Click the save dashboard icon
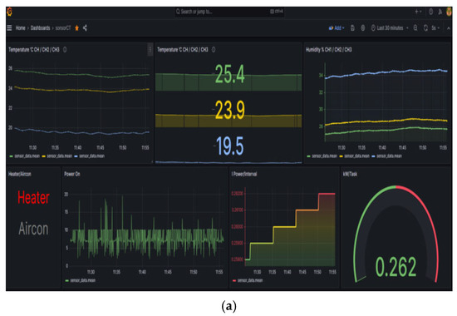This screenshot has width=457, height=316. (352, 28)
